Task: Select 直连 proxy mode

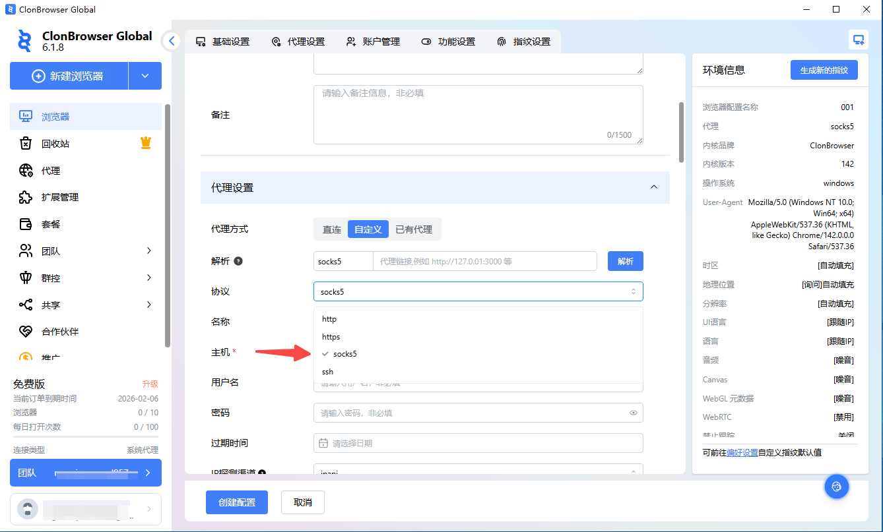Action: tap(331, 229)
